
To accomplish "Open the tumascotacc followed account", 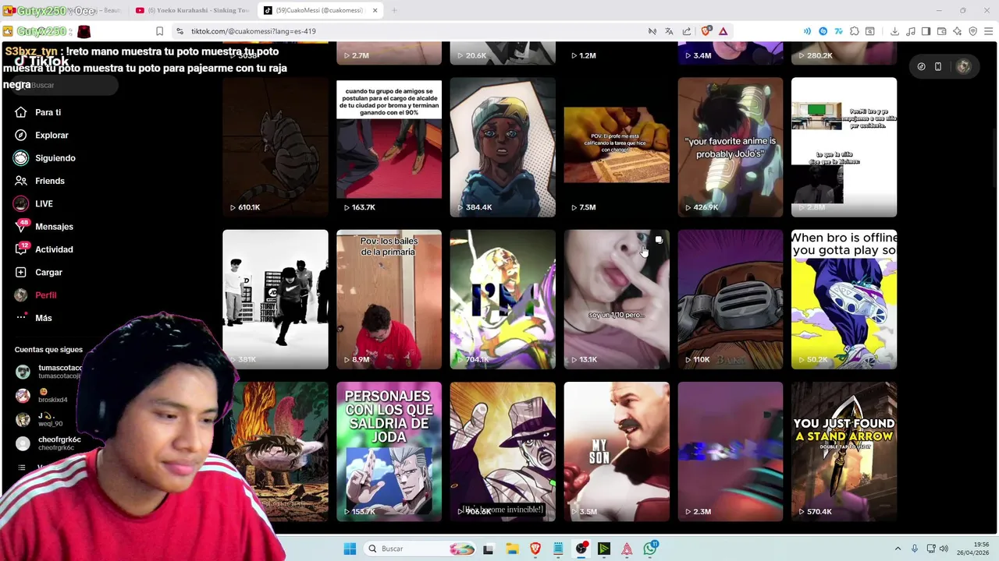I will pyautogui.click(x=48, y=372).
